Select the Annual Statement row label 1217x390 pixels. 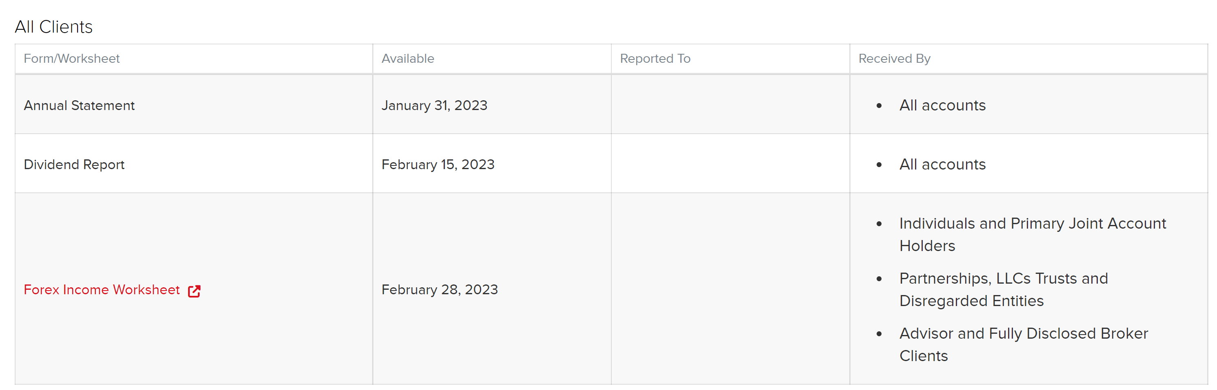tap(79, 105)
